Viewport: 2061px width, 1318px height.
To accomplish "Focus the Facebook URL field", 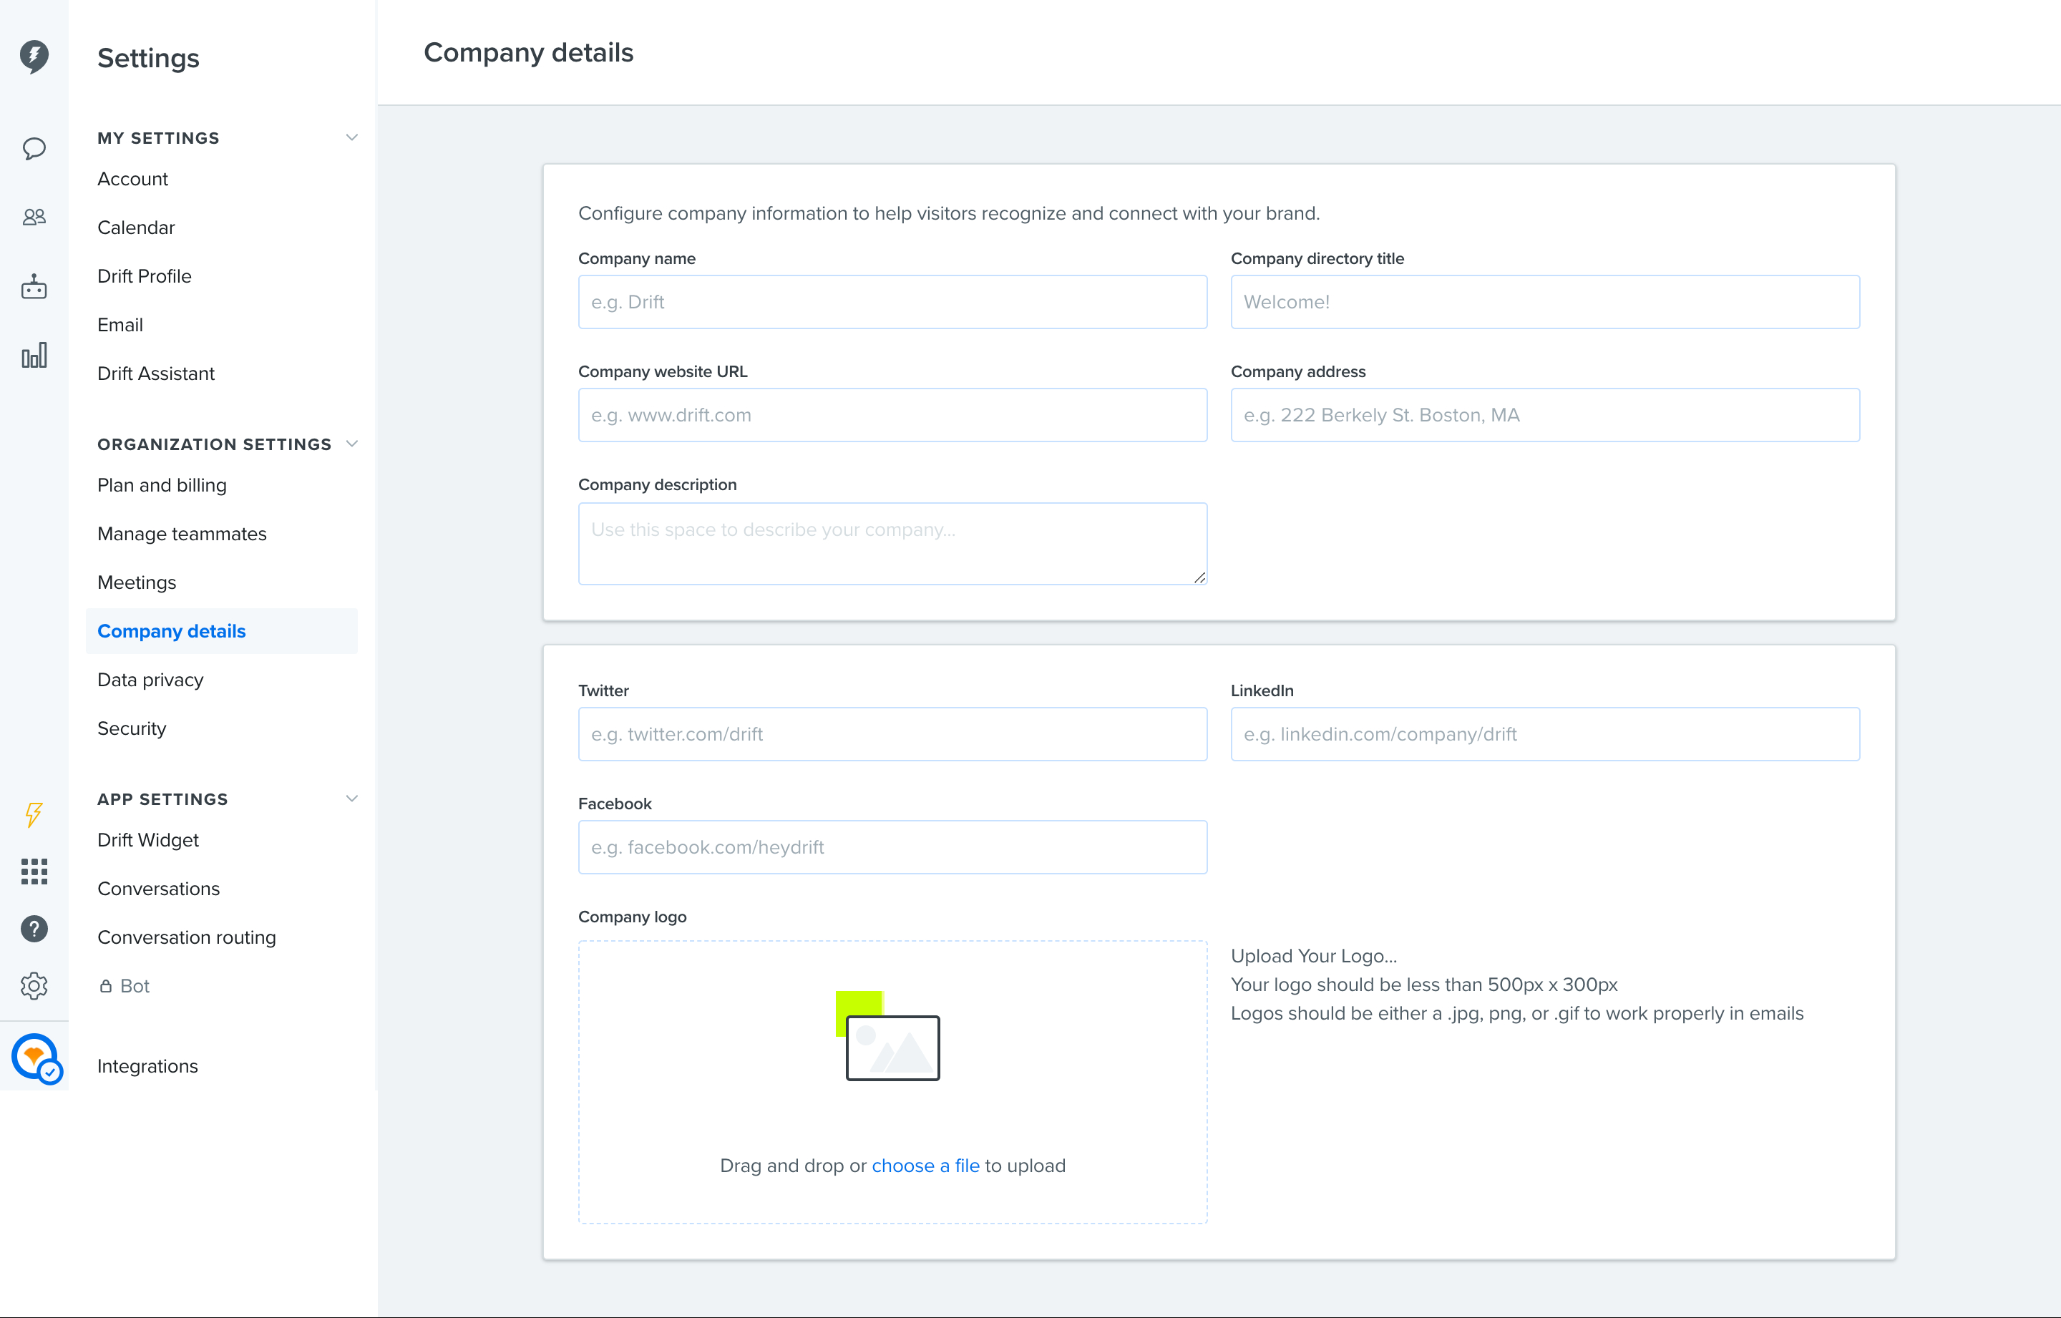I will 892,847.
